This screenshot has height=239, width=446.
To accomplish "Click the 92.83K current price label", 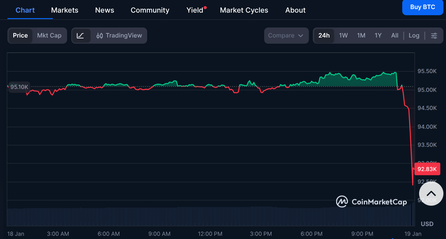I will [x=427, y=169].
